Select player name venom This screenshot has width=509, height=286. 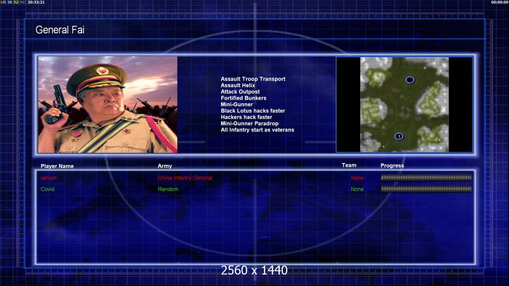click(49, 178)
